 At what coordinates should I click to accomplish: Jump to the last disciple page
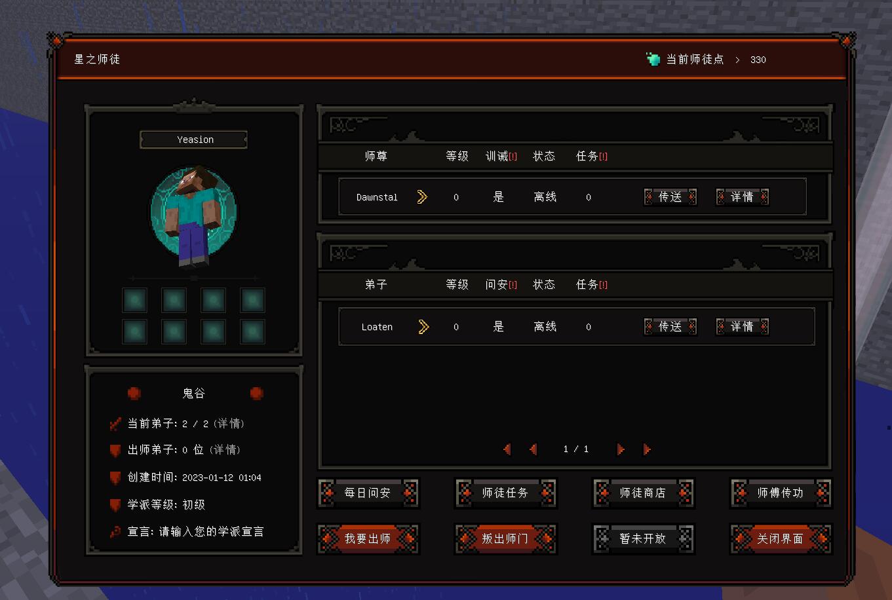[647, 449]
